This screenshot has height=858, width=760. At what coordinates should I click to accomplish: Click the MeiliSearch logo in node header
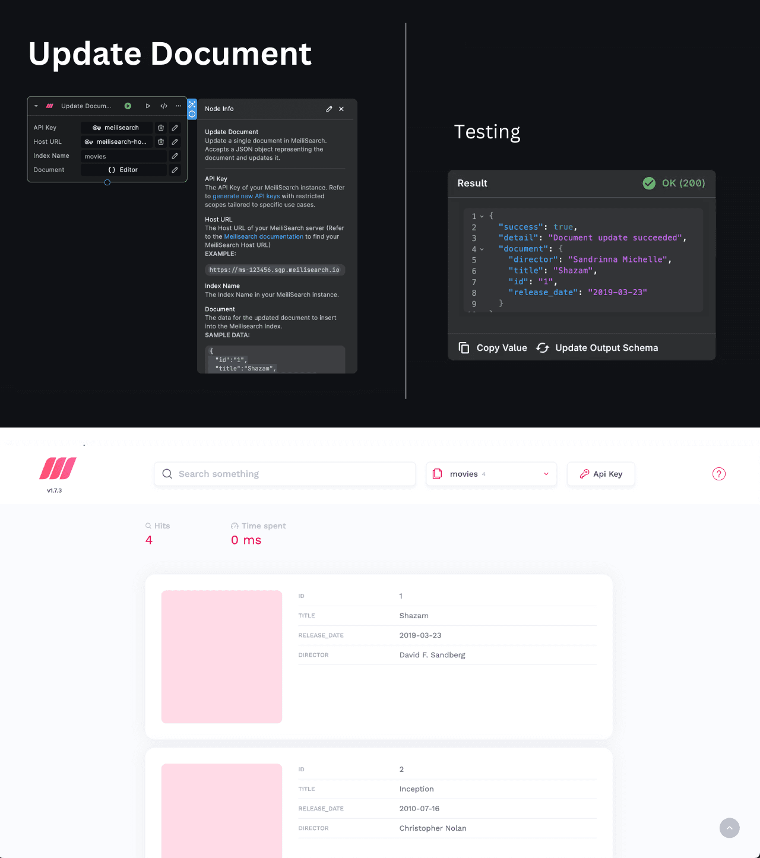(50, 106)
